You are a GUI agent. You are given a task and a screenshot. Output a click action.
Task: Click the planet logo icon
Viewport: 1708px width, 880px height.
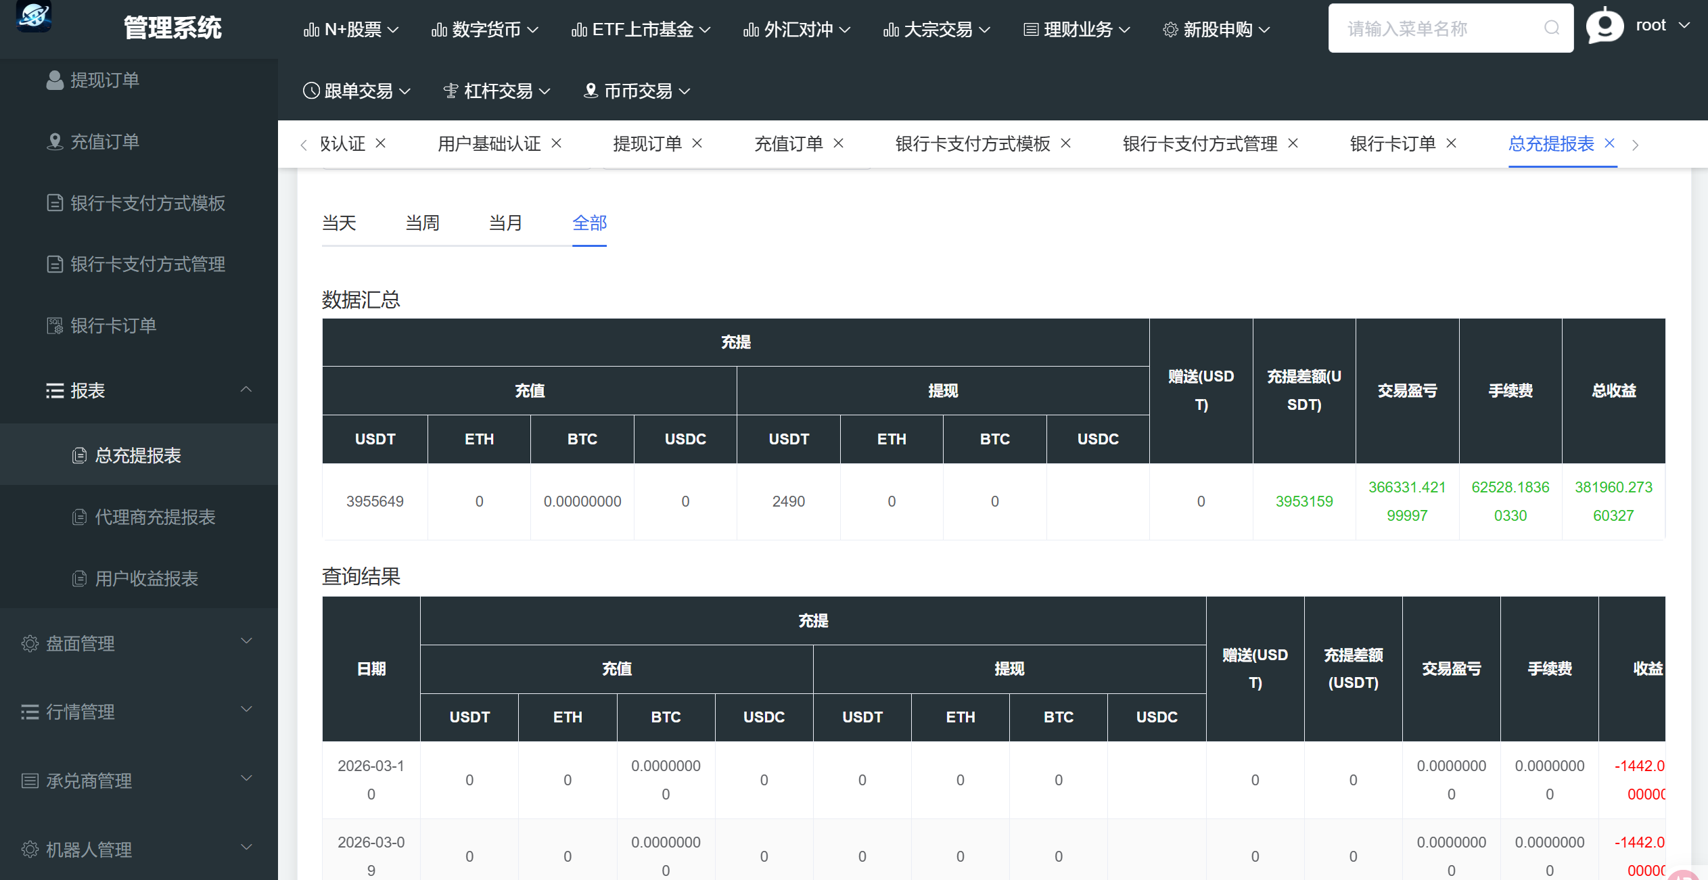(33, 16)
